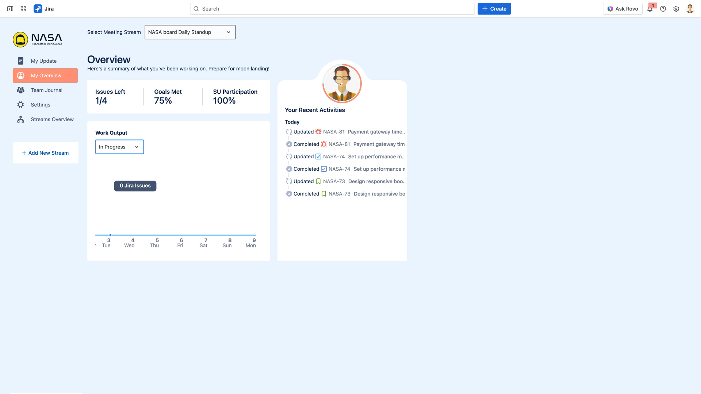Click the Jira logo in the top bar
Image resolution: width=701 pixels, height=394 pixels.
click(38, 8)
